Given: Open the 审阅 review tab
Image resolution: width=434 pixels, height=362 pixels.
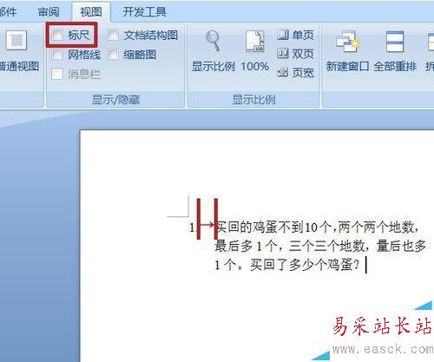Looking at the screenshot, I should point(49,12).
